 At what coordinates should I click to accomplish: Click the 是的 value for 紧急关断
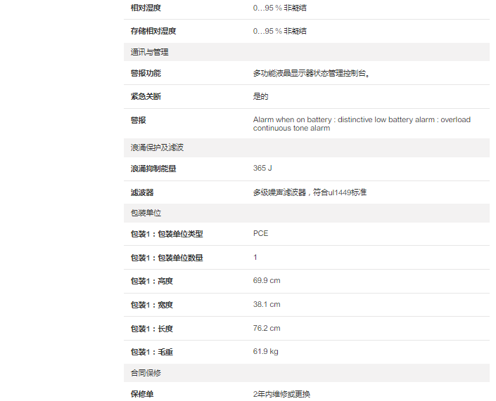pyautogui.click(x=260, y=96)
